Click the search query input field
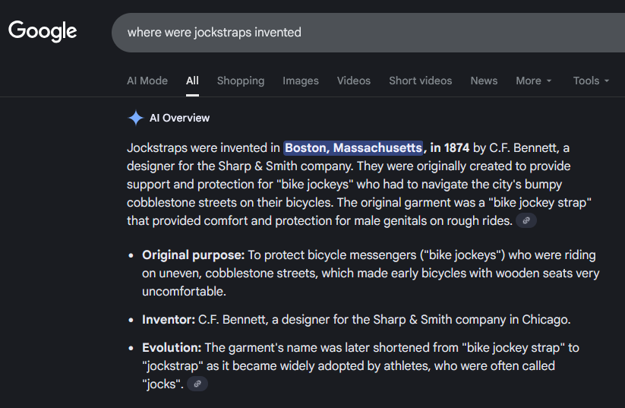This screenshot has height=408, width=625. click(x=342, y=32)
